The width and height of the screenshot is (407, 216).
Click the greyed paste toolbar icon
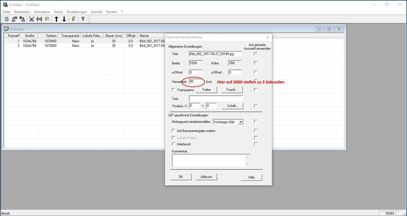pos(47,19)
